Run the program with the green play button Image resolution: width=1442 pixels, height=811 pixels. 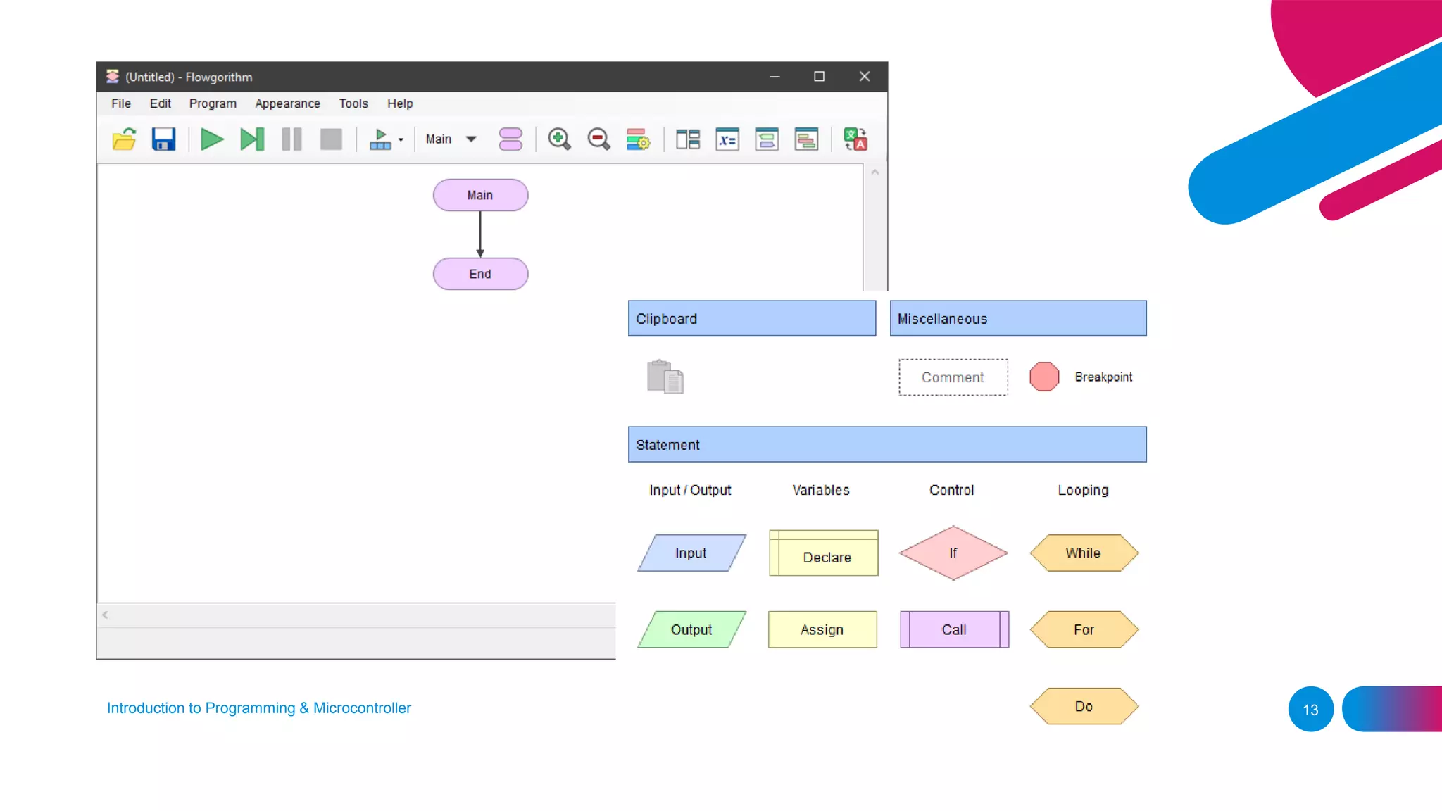tap(211, 139)
